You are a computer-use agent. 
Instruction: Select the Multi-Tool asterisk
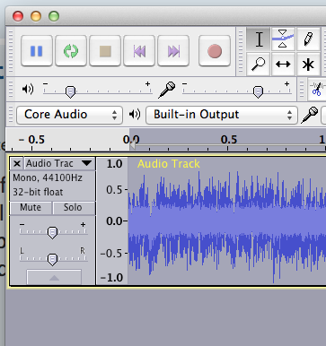pyautogui.click(x=308, y=64)
